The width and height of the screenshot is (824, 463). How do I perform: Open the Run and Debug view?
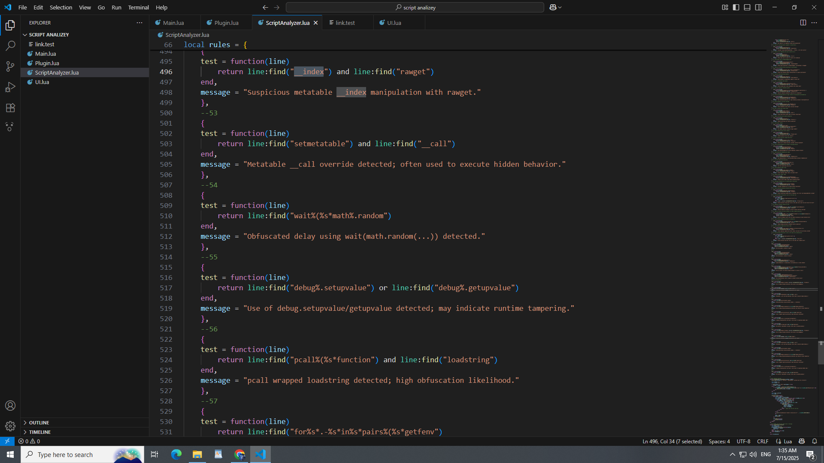(x=10, y=87)
